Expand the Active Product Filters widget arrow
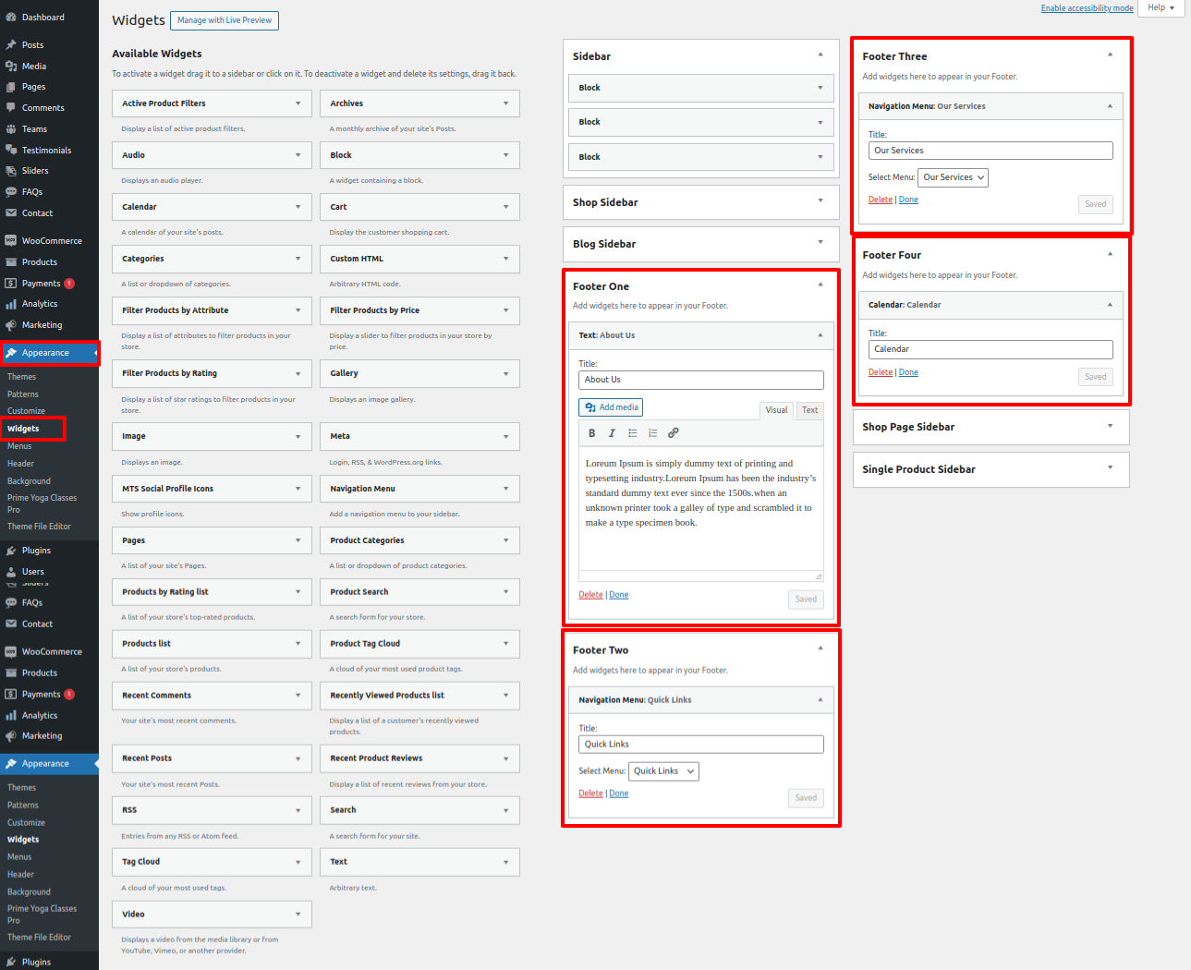The width and height of the screenshot is (1191, 970). [x=298, y=103]
